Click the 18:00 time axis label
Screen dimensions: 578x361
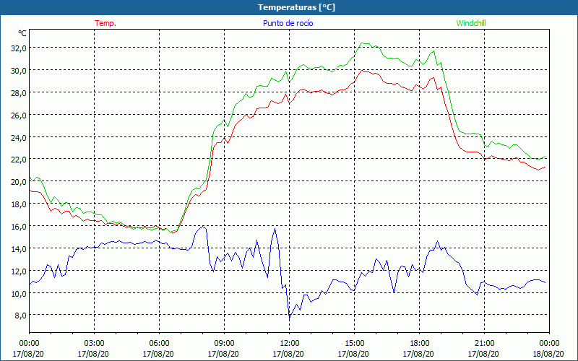420,344
